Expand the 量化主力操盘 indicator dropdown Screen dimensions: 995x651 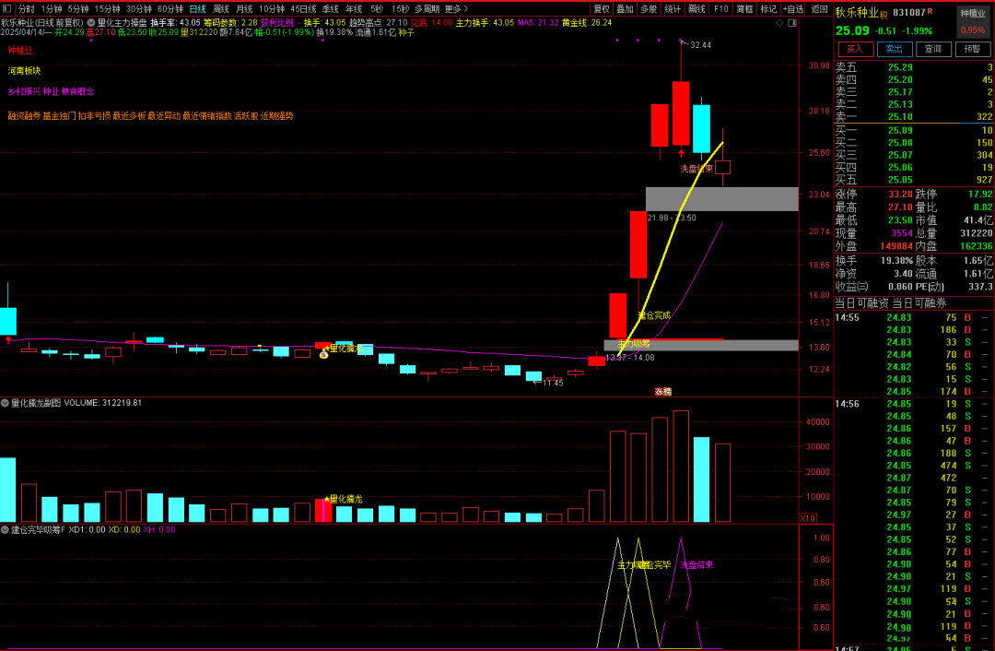click(x=91, y=22)
